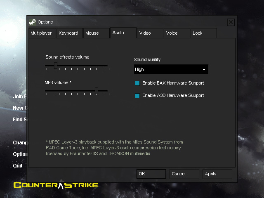The width and height of the screenshot is (264, 198).
Task: Click the Sound quality dropdown arrow
Action: tap(204, 70)
